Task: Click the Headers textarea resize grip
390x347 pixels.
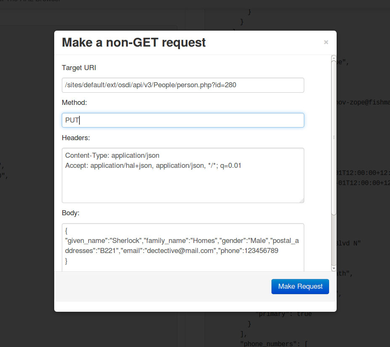Action: (302, 201)
